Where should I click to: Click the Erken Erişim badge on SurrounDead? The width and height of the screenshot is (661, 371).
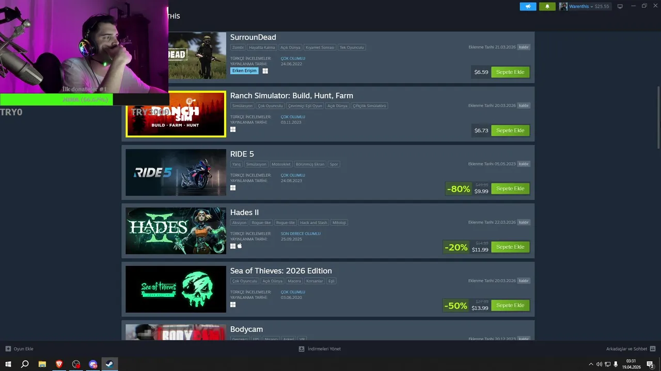(x=244, y=71)
